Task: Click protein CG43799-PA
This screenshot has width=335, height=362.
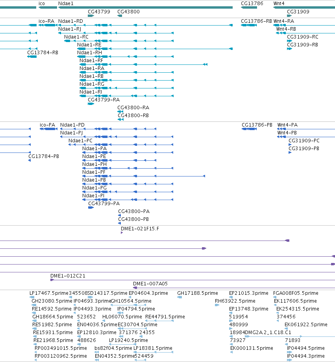Action: point(91,208)
